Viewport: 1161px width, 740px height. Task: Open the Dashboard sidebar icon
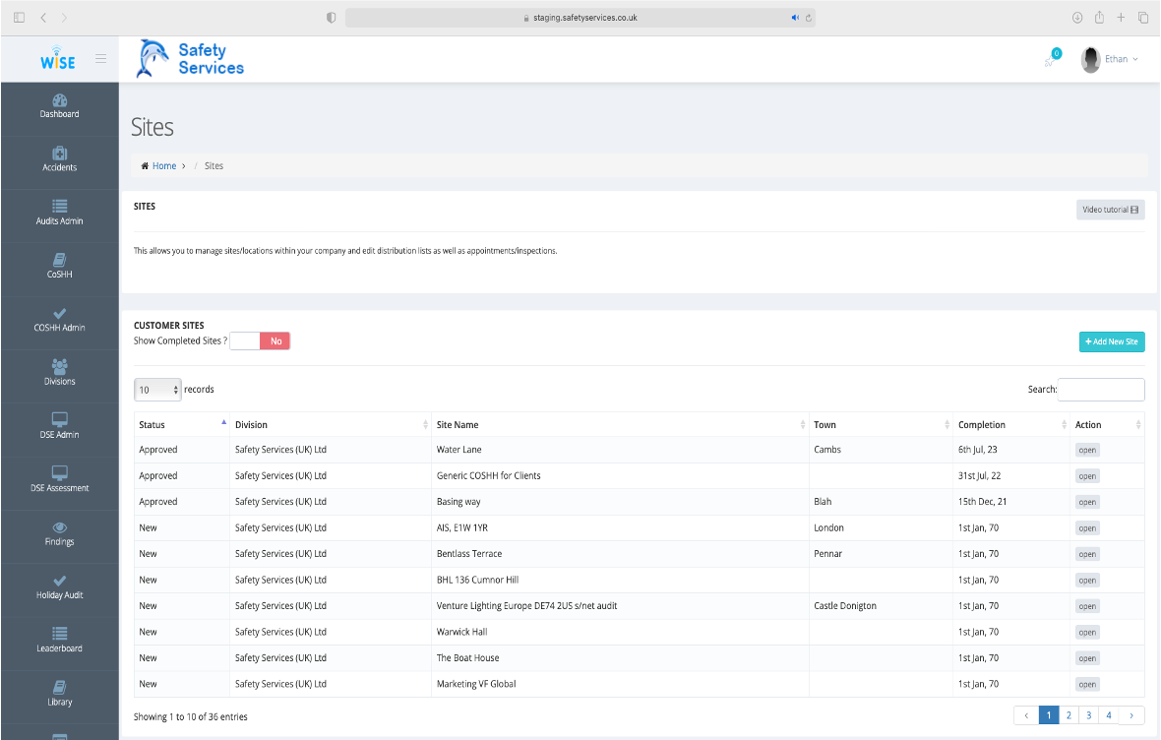tap(59, 100)
